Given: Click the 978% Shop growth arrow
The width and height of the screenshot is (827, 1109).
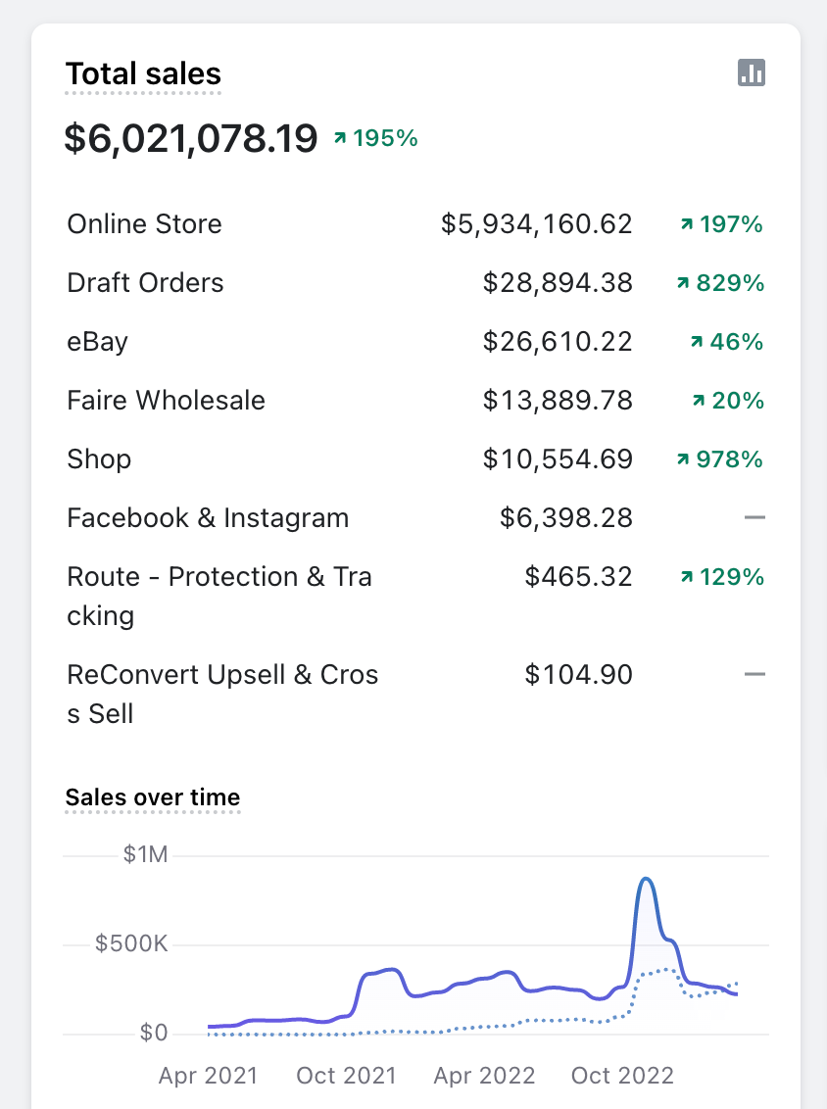Looking at the screenshot, I should pos(683,459).
